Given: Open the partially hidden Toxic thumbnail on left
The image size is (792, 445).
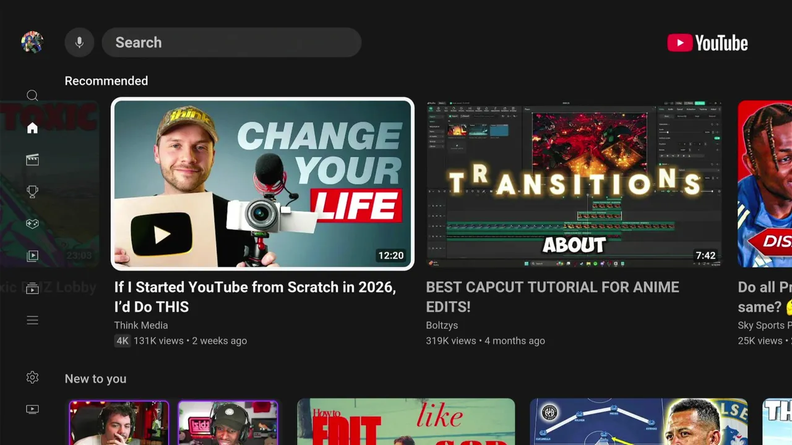Looking at the screenshot, I should tap(49, 184).
